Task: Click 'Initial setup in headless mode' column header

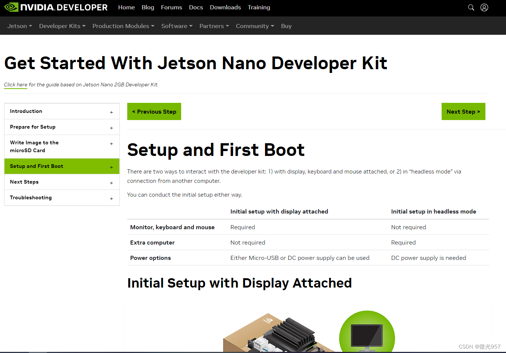Action: click(434, 211)
